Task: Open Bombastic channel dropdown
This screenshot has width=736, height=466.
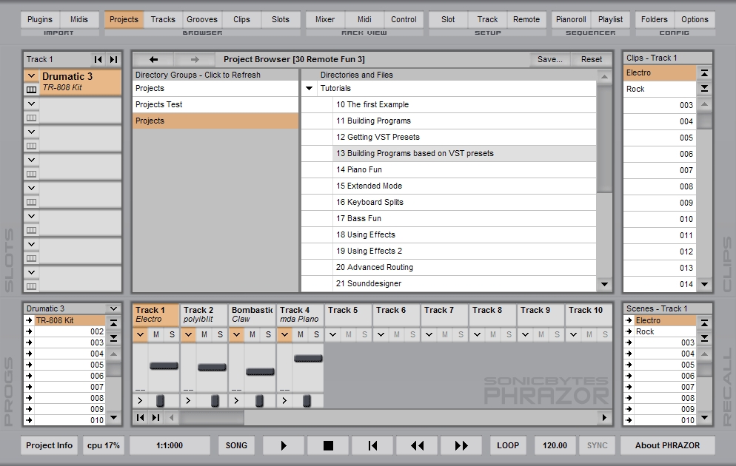Action: [236, 335]
